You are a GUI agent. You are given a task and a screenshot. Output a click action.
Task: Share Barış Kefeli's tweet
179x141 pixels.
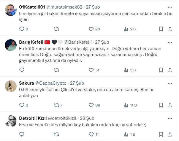(170, 70)
